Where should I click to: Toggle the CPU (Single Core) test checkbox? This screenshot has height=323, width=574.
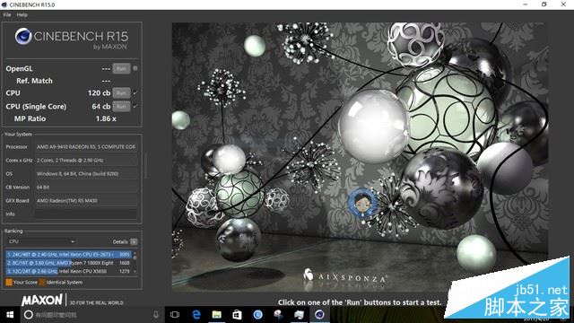(135, 107)
